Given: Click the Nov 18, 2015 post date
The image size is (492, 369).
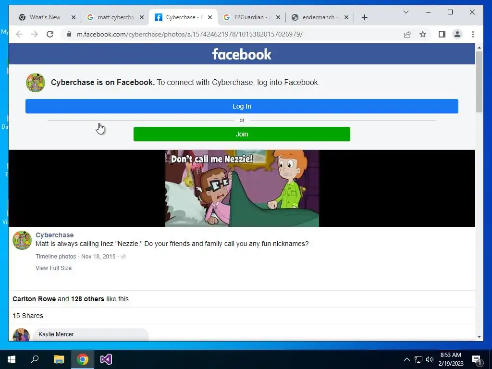Looking at the screenshot, I should 98,257.
